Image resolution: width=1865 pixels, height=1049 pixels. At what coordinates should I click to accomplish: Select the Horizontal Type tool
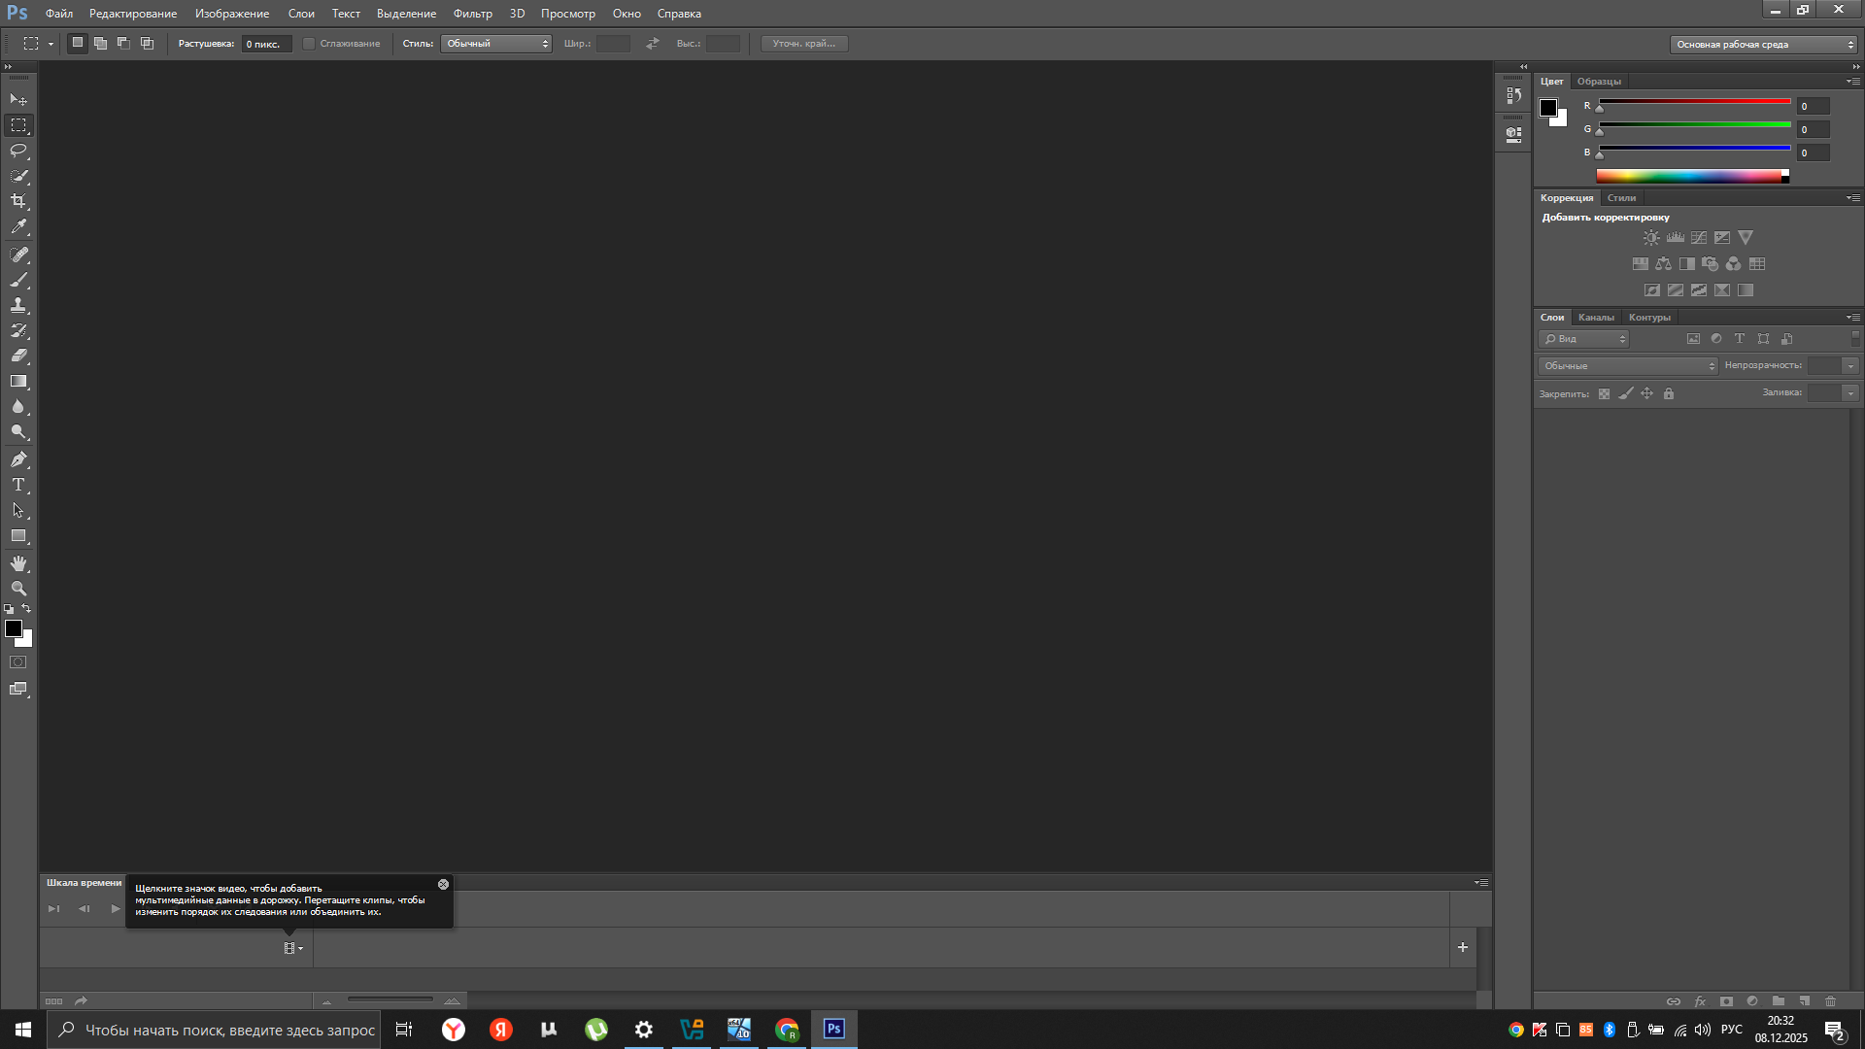click(x=18, y=485)
